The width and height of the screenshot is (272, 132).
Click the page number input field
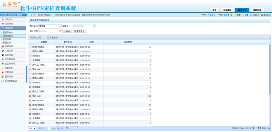pyautogui.click(x=49, y=129)
